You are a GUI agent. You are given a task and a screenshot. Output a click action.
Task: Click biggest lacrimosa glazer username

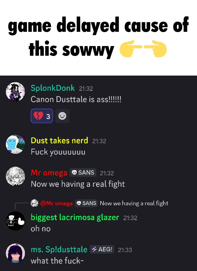click(x=75, y=217)
